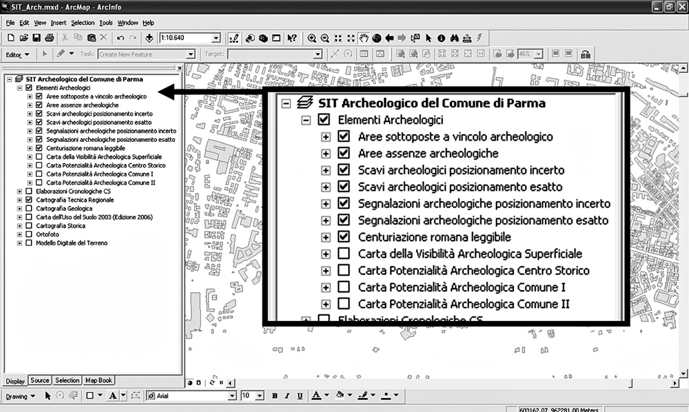
Task: Choose the Select Elements black arrow
Action: 429,38
